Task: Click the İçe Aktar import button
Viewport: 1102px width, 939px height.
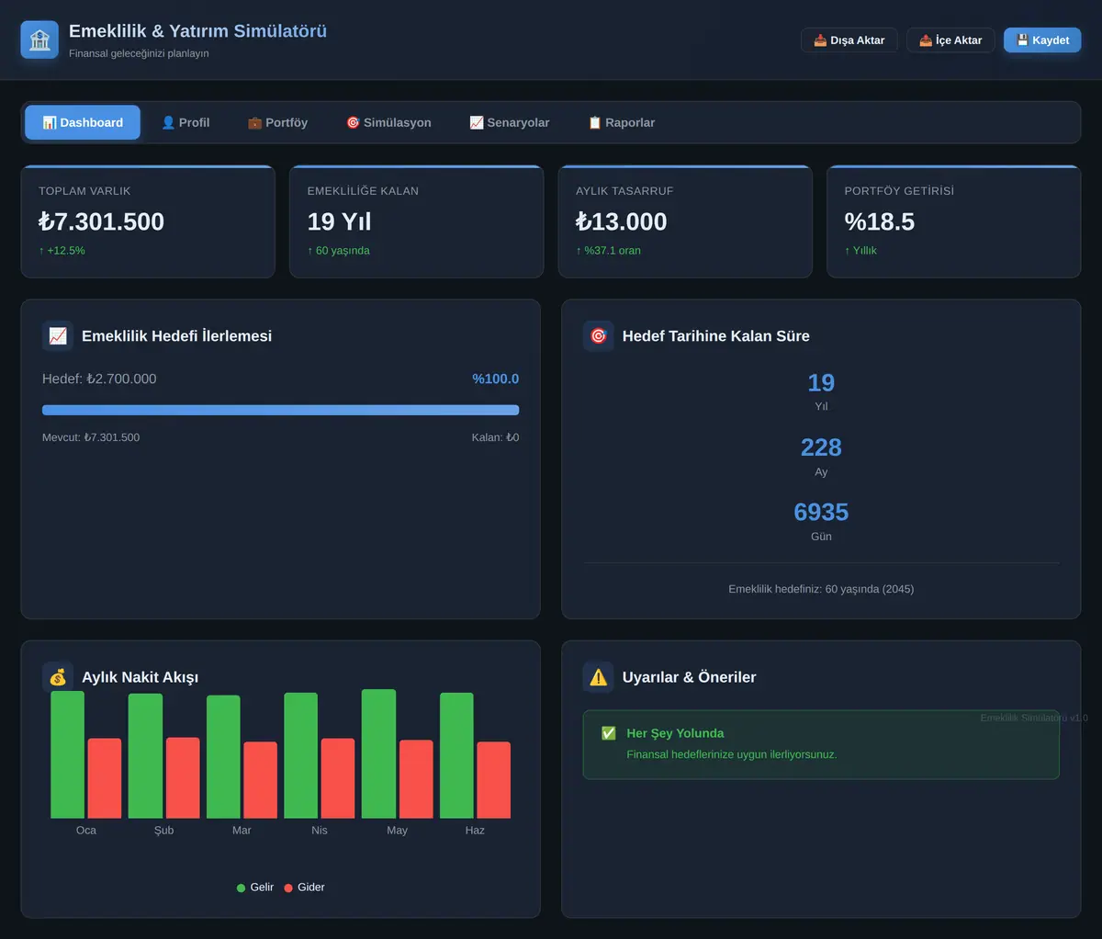Action: [x=950, y=40]
